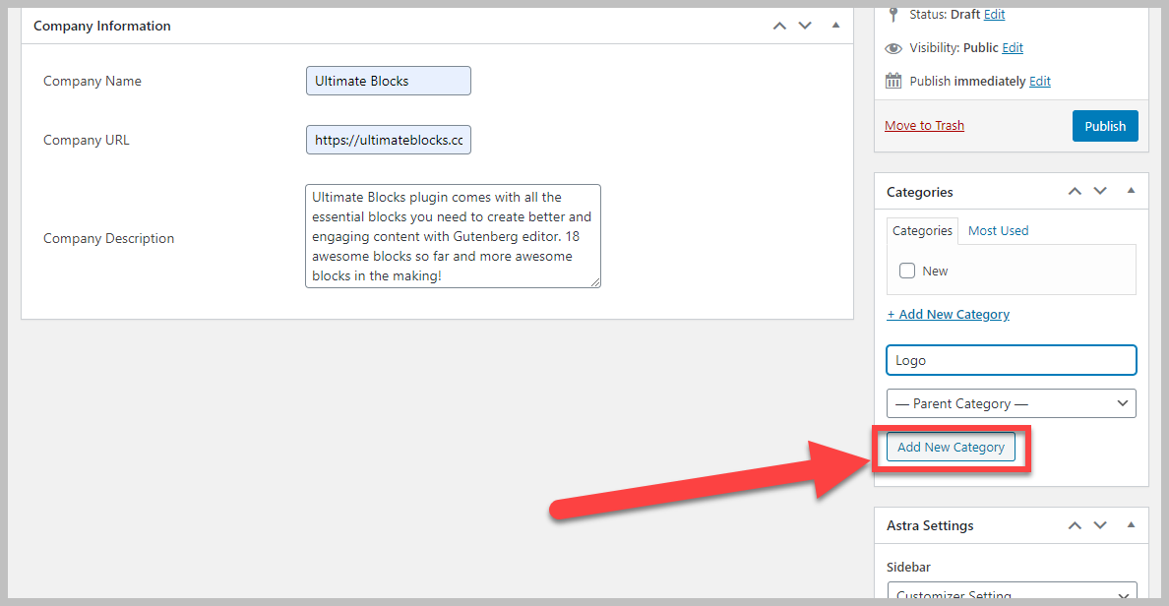1169x606 pixels.
Task: Click the Company URL label
Action: (x=87, y=140)
